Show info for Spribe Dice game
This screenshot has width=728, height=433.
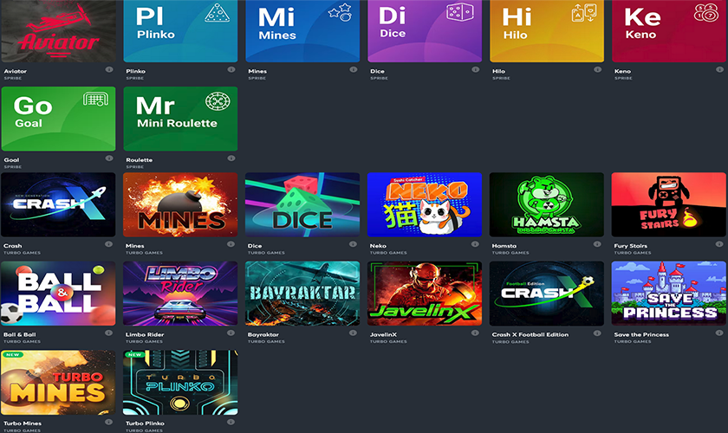(476, 69)
